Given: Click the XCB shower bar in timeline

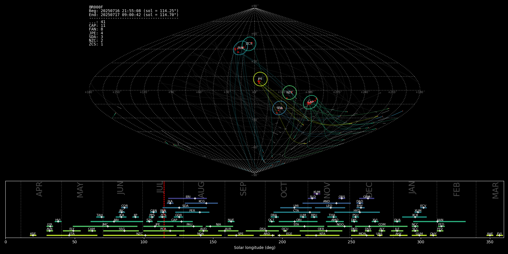Looking at the screenshot, I should 414,217.
